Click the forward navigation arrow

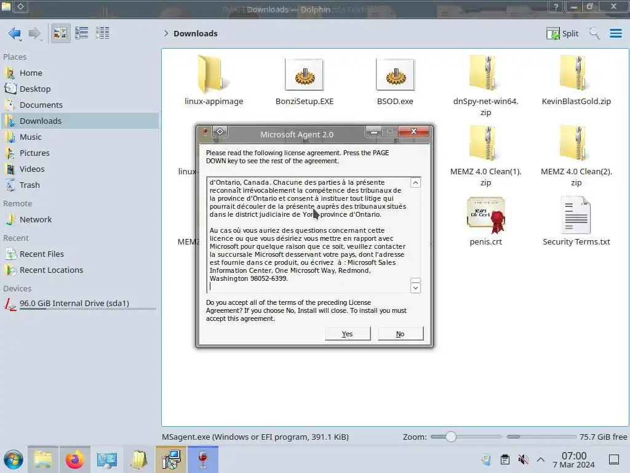[35, 33]
